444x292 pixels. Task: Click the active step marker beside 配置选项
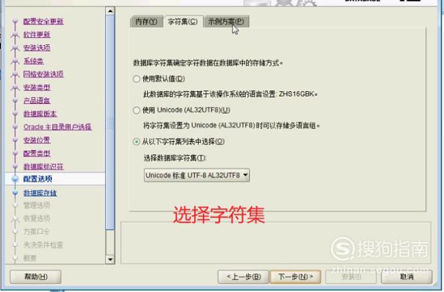(15, 179)
